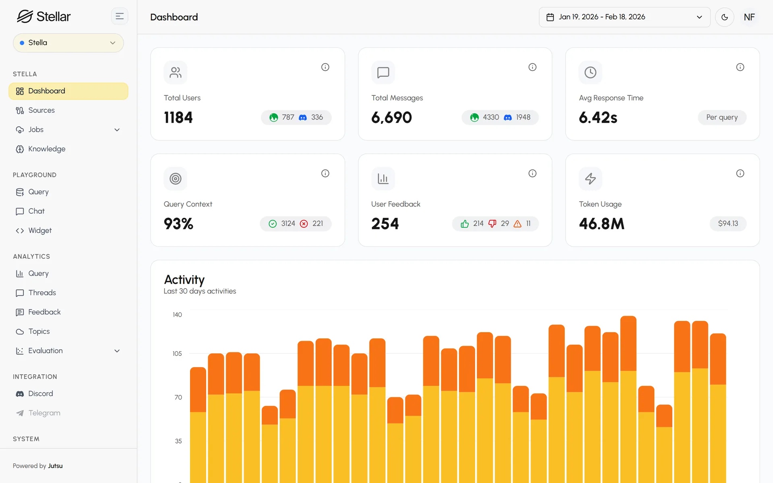Show info for Total Messages card

click(532, 67)
